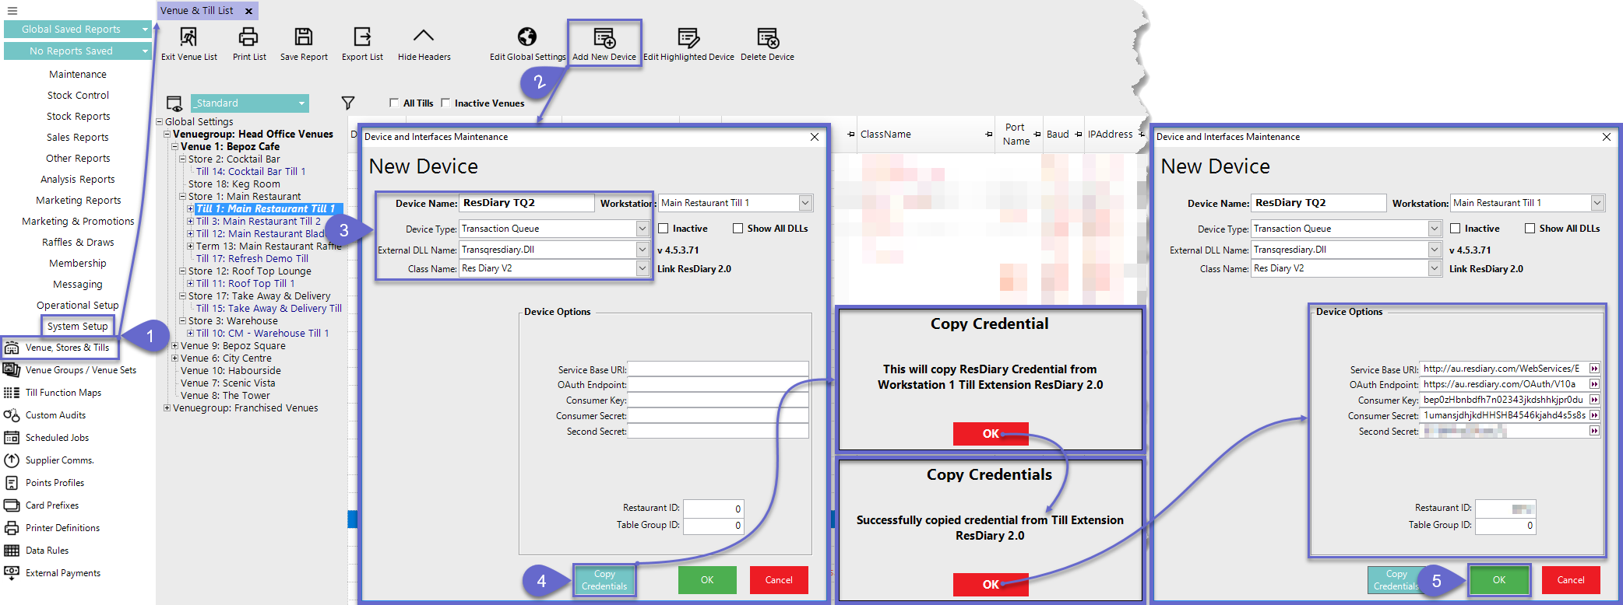This screenshot has height=605, width=1623.
Task: Click Cancel in right New Device dialog
Action: tap(1571, 580)
